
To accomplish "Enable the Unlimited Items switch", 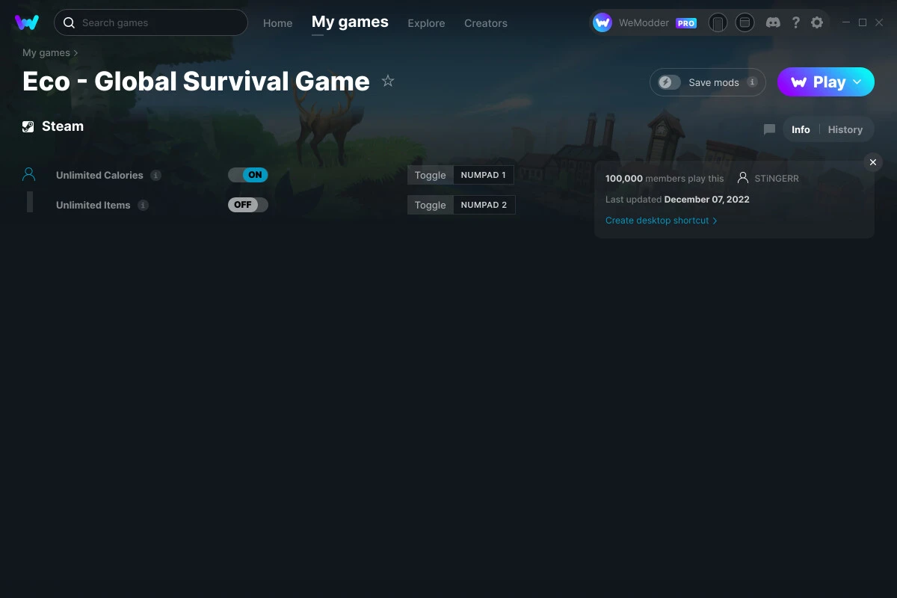I will click(x=247, y=204).
